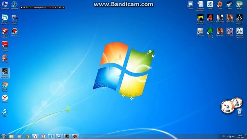Open the volume control in system tray

click(x=233, y=136)
